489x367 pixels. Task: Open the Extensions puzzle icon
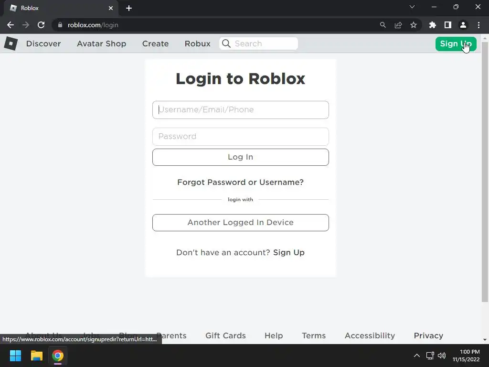click(433, 25)
